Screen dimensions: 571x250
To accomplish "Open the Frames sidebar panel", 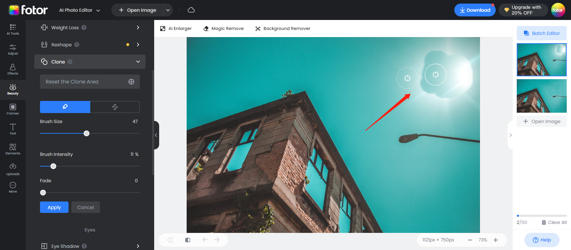I will (13, 109).
